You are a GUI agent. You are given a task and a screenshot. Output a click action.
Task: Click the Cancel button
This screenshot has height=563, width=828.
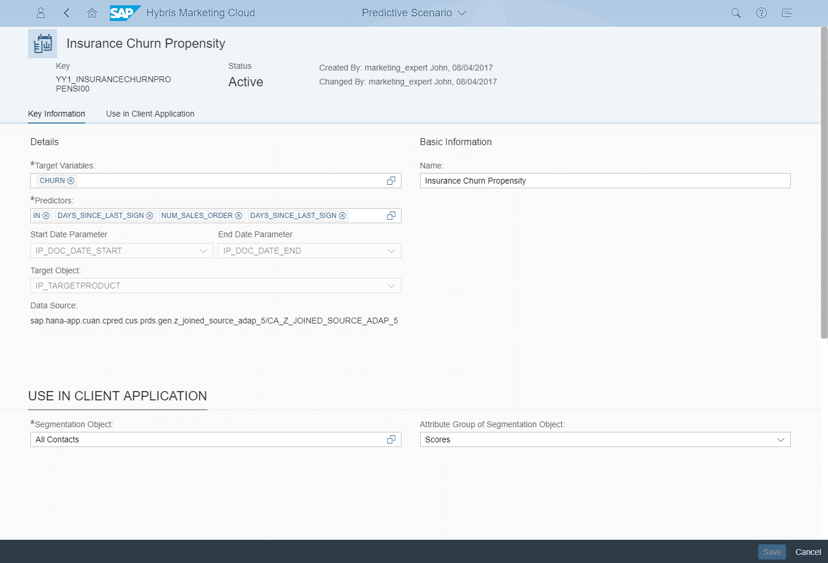pyautogui.click(x=808, y=552)
